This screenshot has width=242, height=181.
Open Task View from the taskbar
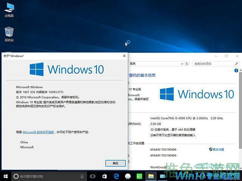pyautogui.click(x=92, y=176)
